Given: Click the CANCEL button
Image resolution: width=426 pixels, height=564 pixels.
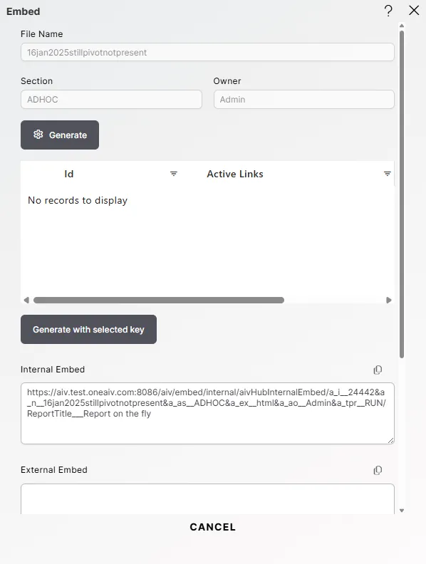Looking at the screenshot, I should tap(212, 527).
